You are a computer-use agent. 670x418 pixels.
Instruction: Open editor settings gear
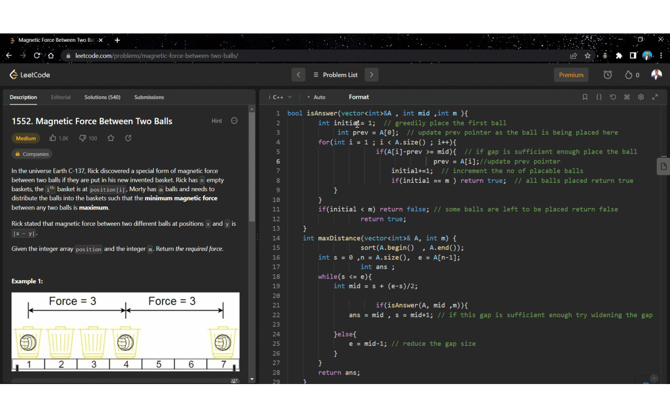[641, 97]
